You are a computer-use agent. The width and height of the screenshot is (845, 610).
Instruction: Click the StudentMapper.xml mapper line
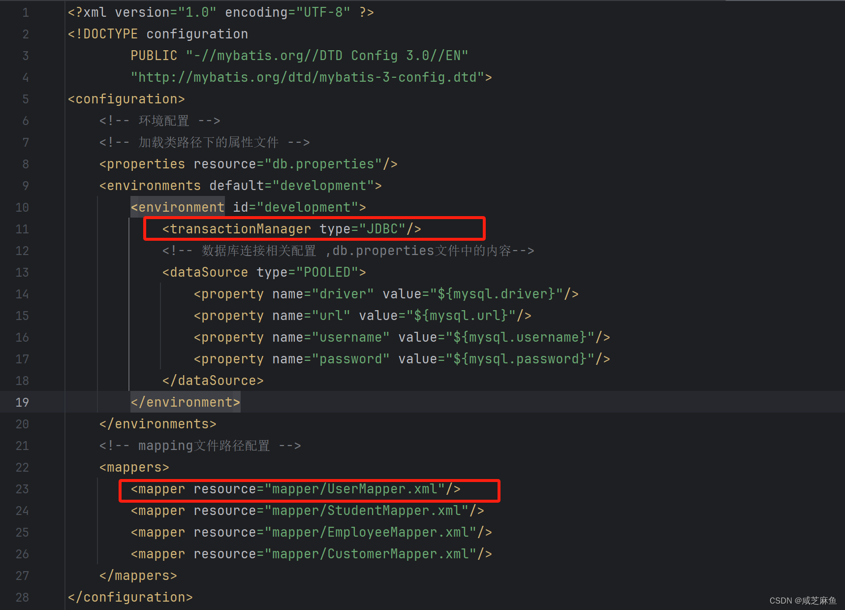pyautogui.click(x=308, y=511)
